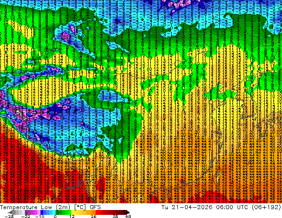Pick the dark blue swatch above -10
Image resolution: width=282 pixels, height=218 pixels.
[42, 212]
